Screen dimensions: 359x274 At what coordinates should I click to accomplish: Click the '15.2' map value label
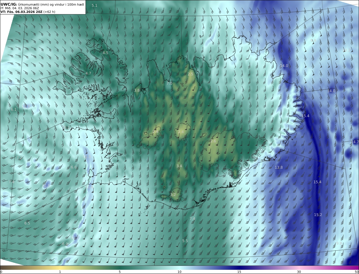(318, 215)
